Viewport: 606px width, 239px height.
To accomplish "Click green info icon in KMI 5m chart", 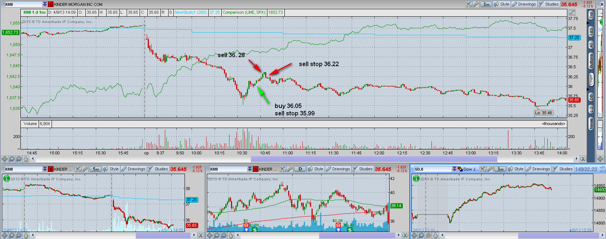I will click(6, 179).
